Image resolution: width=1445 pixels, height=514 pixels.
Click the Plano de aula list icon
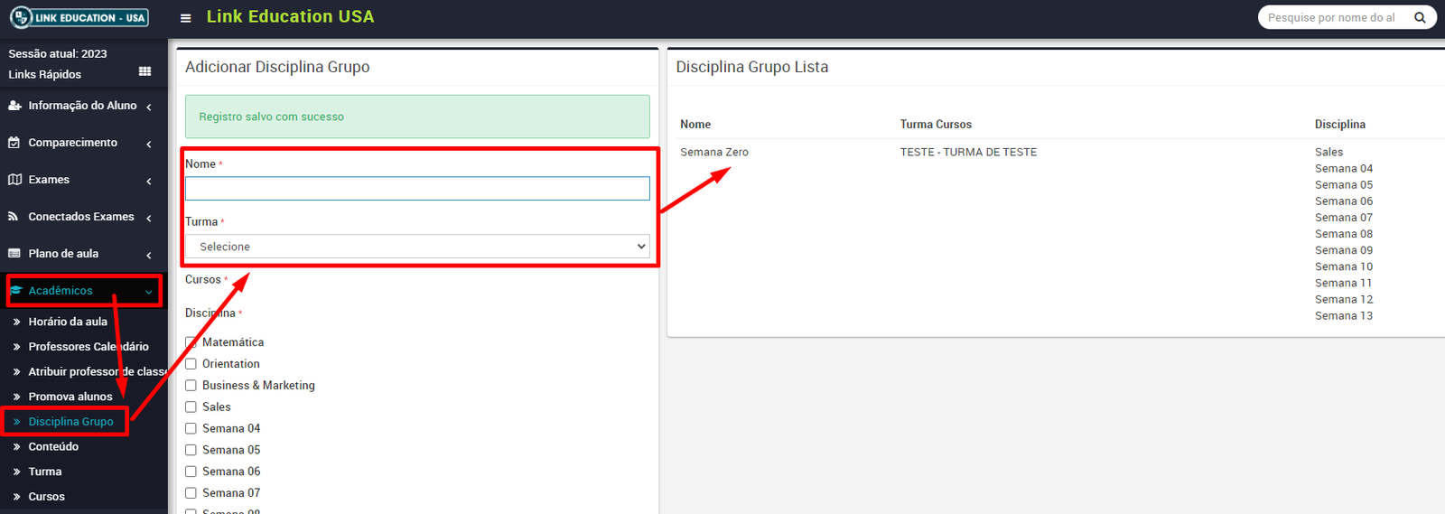[14, 254]
